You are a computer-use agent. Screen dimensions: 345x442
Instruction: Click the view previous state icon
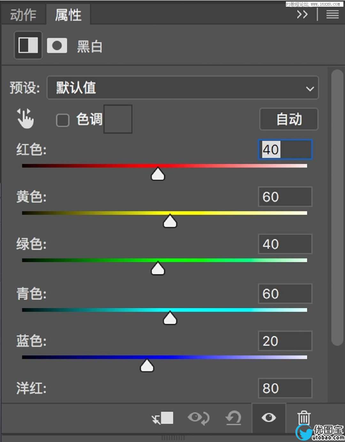199,418
